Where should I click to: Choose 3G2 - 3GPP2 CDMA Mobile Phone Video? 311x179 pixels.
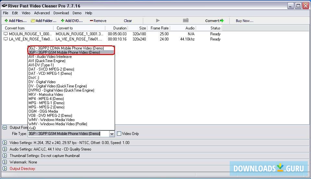pos(71,48)
